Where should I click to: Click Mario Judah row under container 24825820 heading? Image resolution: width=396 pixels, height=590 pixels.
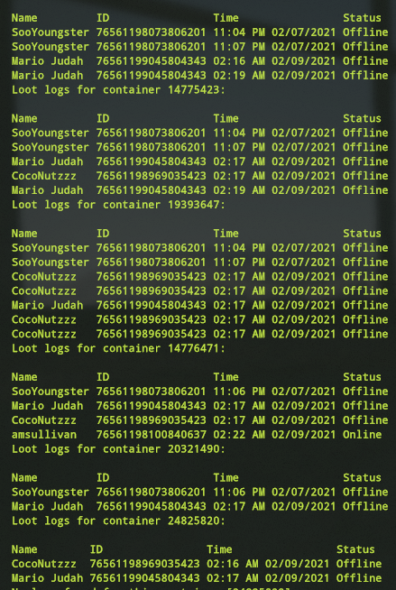197,578
